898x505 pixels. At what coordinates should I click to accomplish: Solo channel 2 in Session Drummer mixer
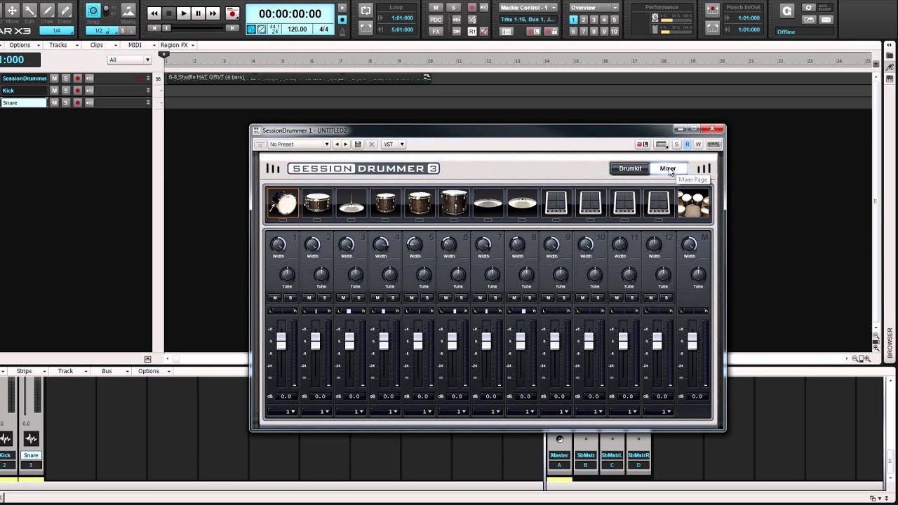(x=324, y=298)
